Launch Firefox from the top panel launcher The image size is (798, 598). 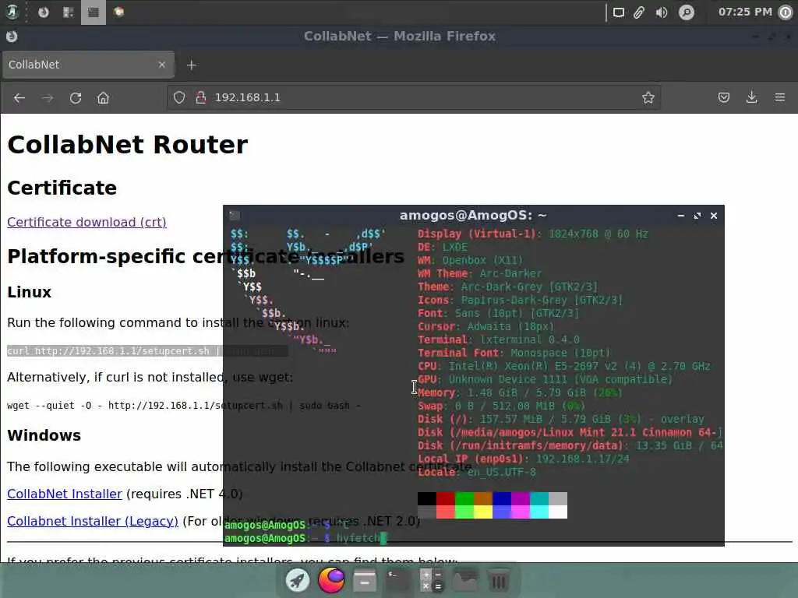(44, 12)
